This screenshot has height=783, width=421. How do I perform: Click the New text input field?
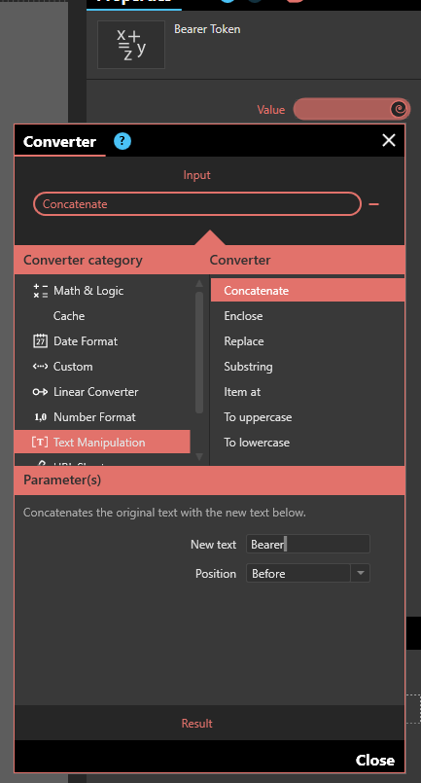(307, 544)
